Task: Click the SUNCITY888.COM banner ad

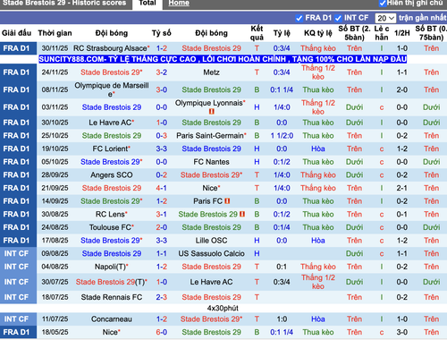Action: click(x=223, y=59)
